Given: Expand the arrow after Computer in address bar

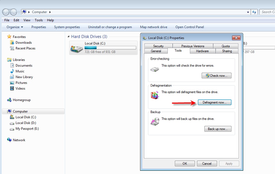Looking at the screenshot, I should tap(50, 12).
